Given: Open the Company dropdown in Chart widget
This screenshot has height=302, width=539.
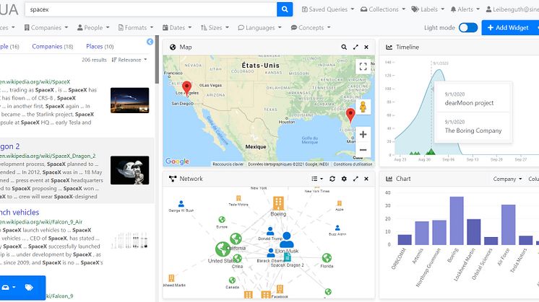Looking at the screenshot, I should point(506,179).
